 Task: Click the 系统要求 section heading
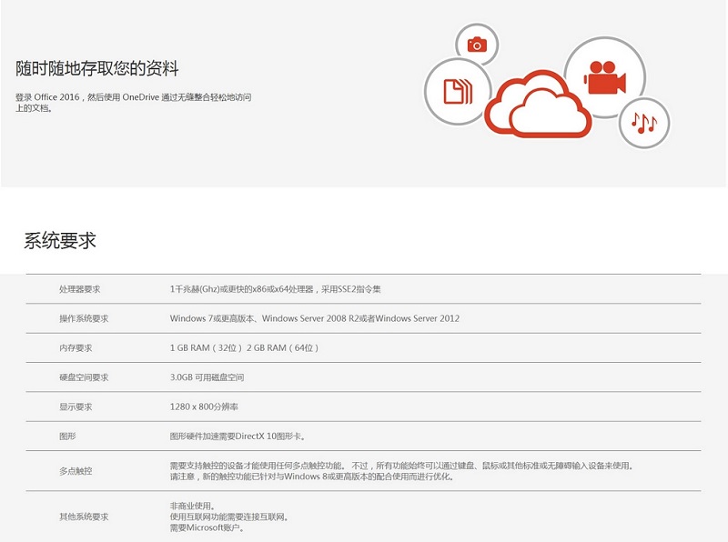click(60, 241)
